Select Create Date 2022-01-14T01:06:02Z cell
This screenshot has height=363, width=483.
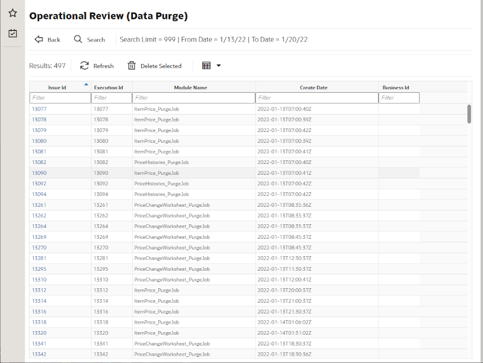coord(317,323)
